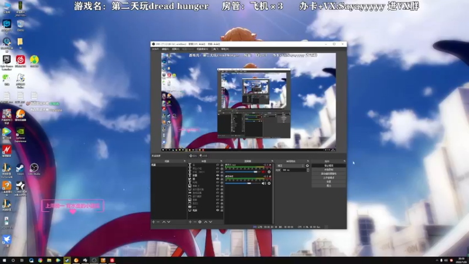Pop out the Scenes dock panel
Viewport: 469px width, 264px height.
pos(184,161)
